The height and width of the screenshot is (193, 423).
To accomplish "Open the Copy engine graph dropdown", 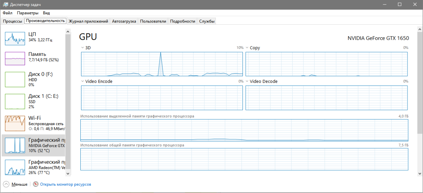I will 247,47.
